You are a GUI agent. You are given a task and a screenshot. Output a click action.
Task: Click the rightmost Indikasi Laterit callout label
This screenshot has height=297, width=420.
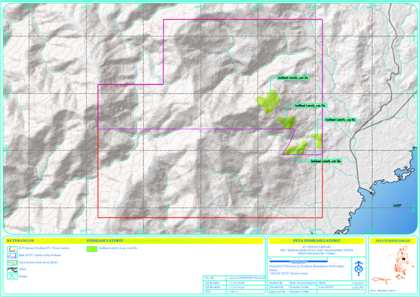point(341,120)
